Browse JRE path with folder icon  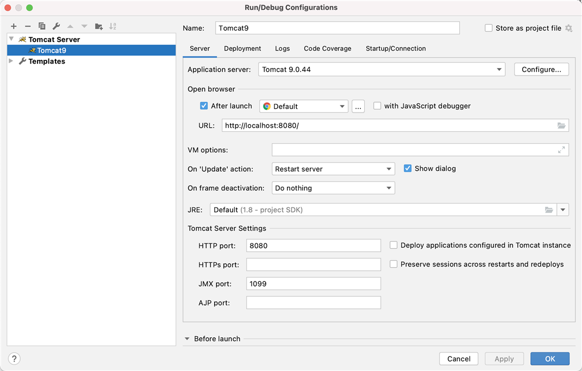click(x=549, y=209)
